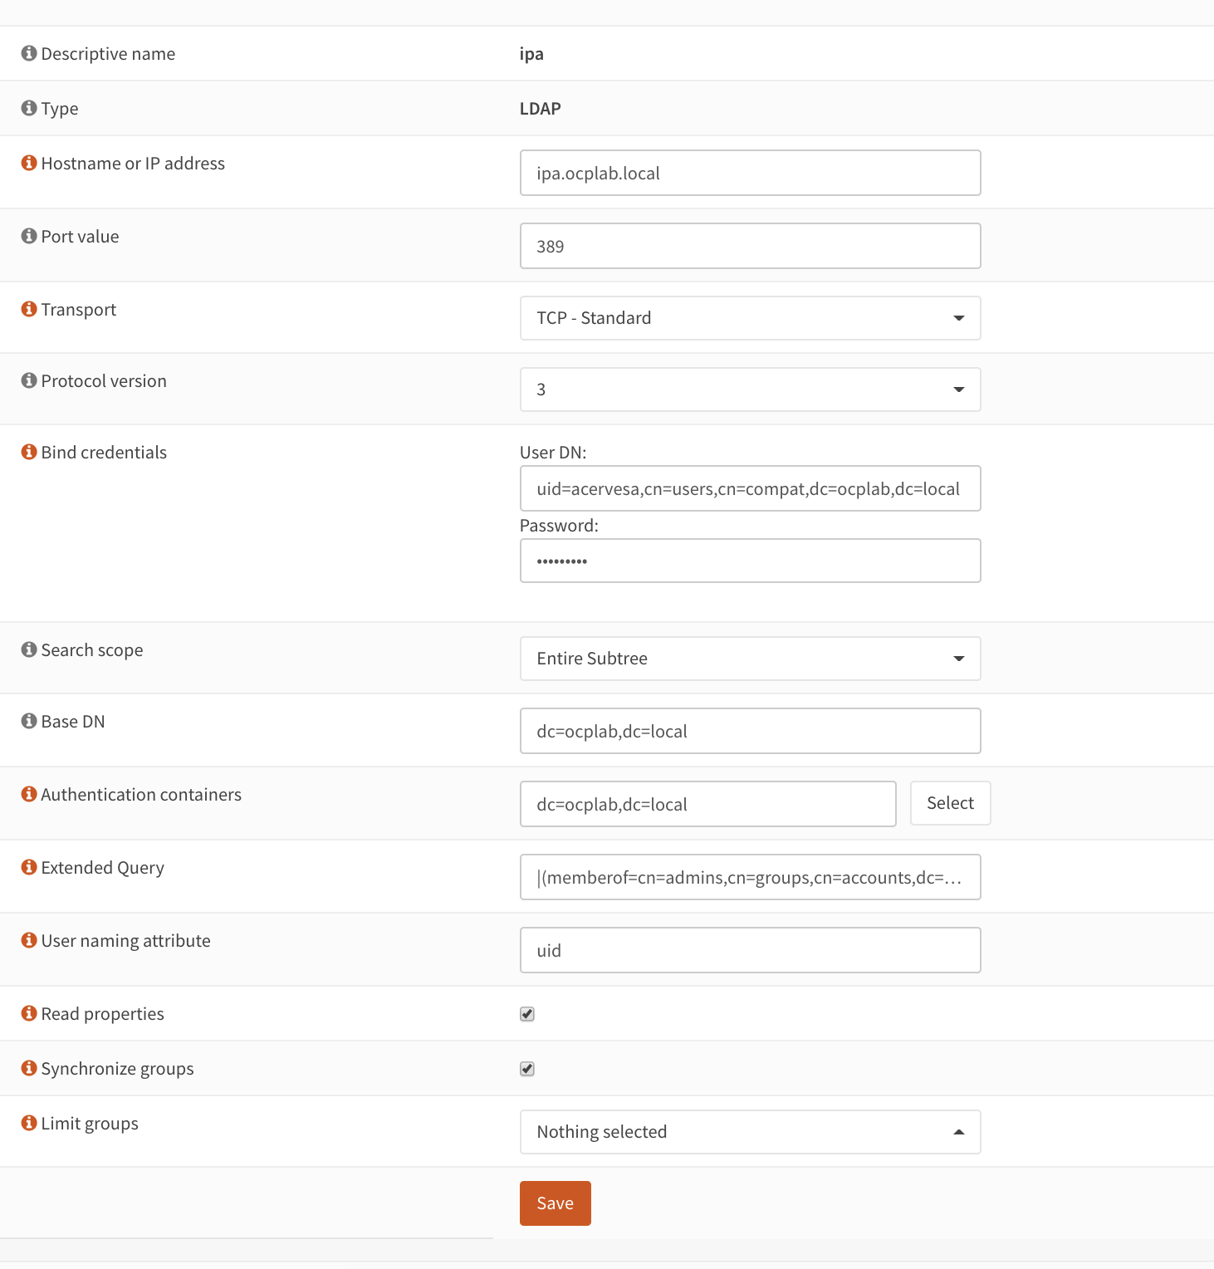
Task: Click Bind credentials info icon
Action: [29, 452]
